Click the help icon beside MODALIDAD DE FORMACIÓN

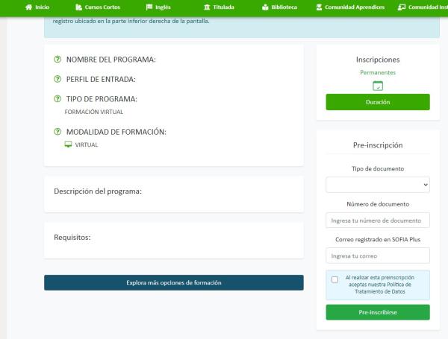pos(57,132)
